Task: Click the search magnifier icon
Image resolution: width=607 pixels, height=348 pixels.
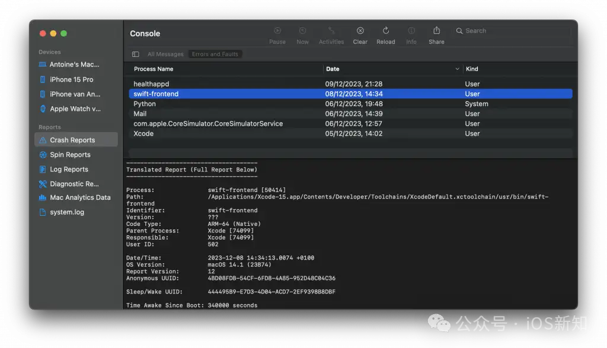Action: pos(459,30)
